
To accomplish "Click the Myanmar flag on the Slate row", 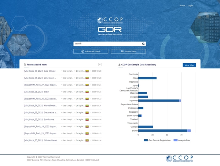I will pyautogui.click(x=87, y=92).
